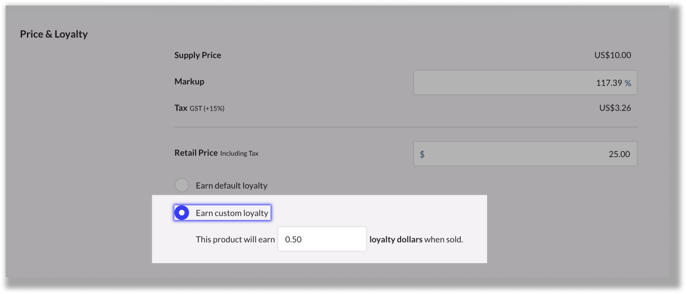Click the Retail Price label

[196, 153]
